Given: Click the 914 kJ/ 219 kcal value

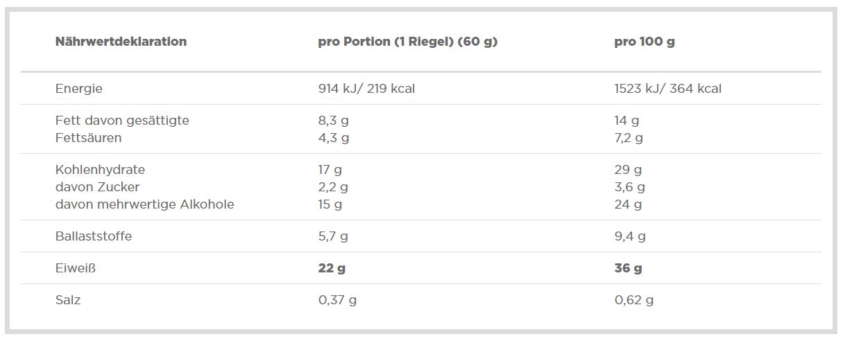Looking at the screenshot, I should click(366, 89).
